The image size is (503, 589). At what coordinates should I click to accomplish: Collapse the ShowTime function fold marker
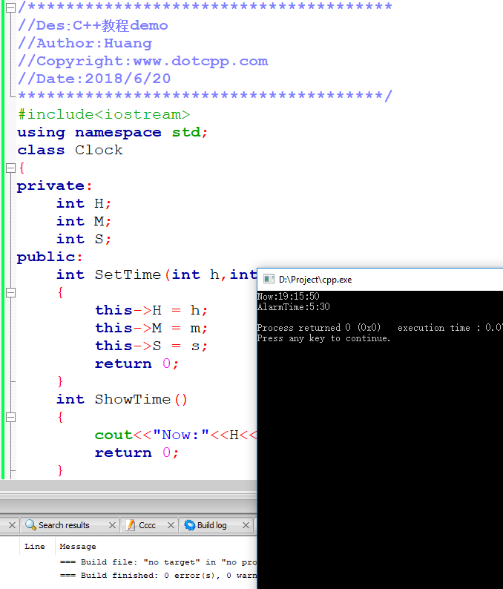[10, 418]
